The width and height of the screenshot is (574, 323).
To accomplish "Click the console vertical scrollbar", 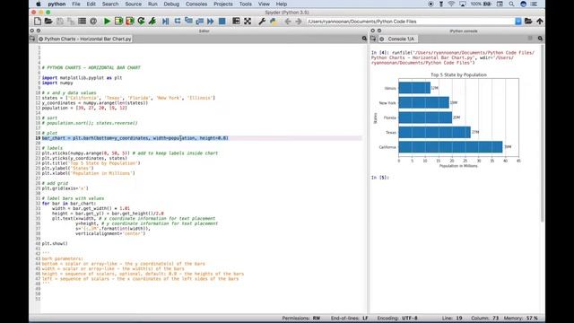I will (542, 134).
